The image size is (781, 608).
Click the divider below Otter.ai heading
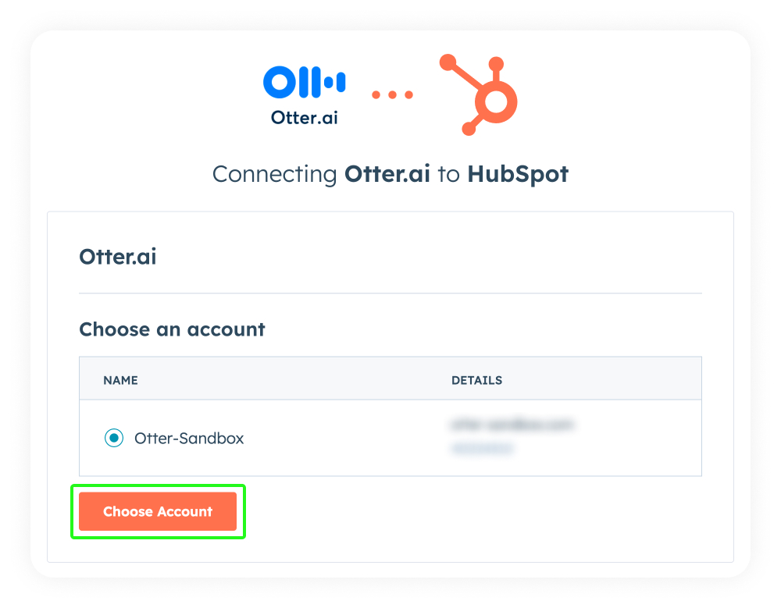pyautogui.click(x=390, y=293)
